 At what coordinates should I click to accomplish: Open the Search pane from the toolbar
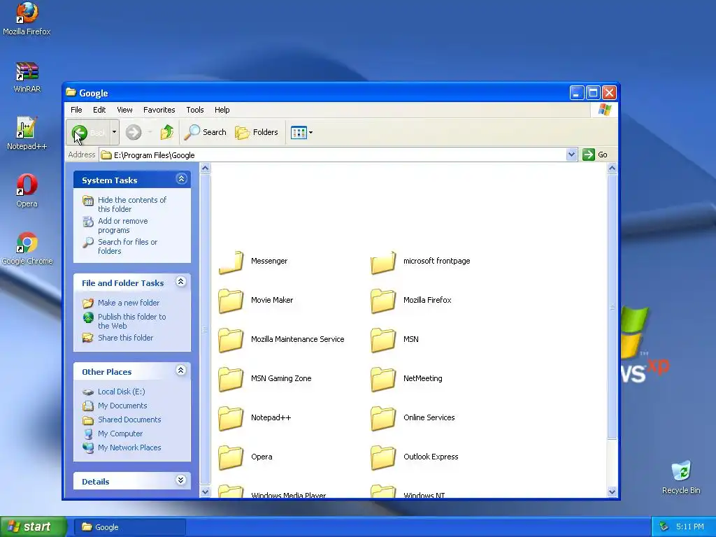point(205,132)
